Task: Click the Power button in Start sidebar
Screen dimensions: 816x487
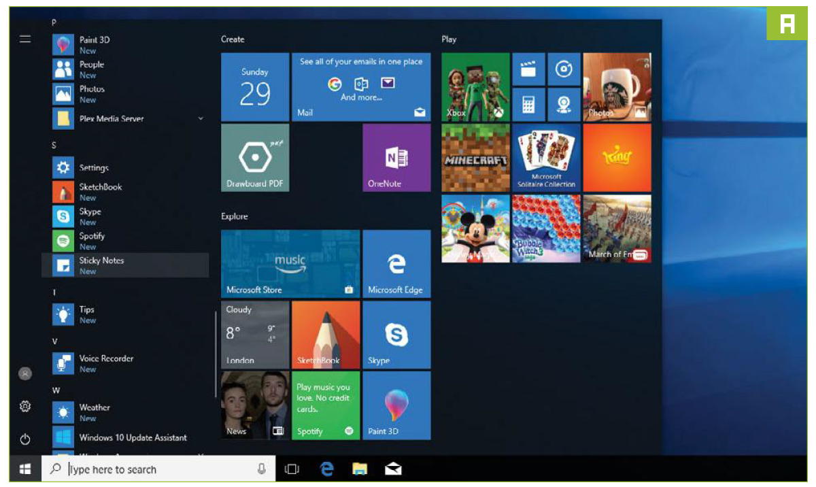Action: click(x=25, y=439)
